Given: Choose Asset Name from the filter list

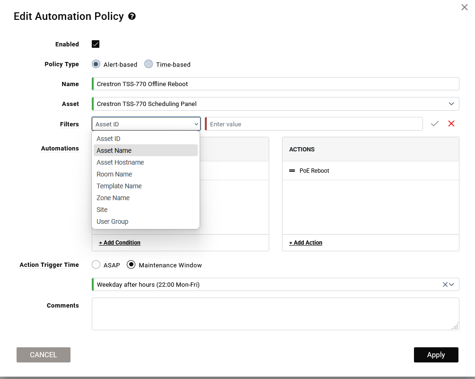Looking at the screenshot, I should tap(146, 150).
